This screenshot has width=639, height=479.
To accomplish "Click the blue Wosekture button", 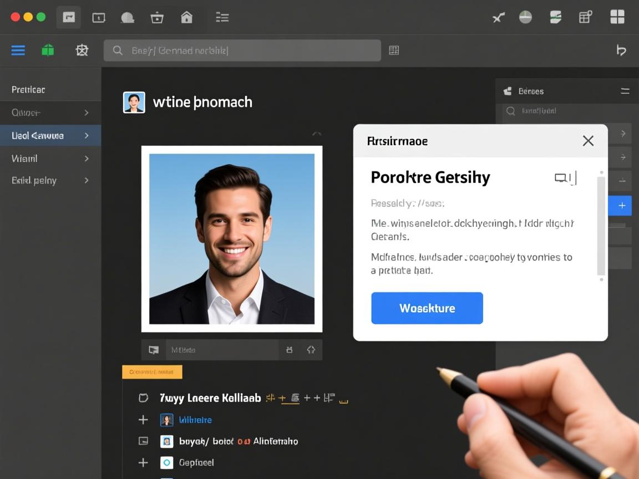I will click(x=427, y=308).
